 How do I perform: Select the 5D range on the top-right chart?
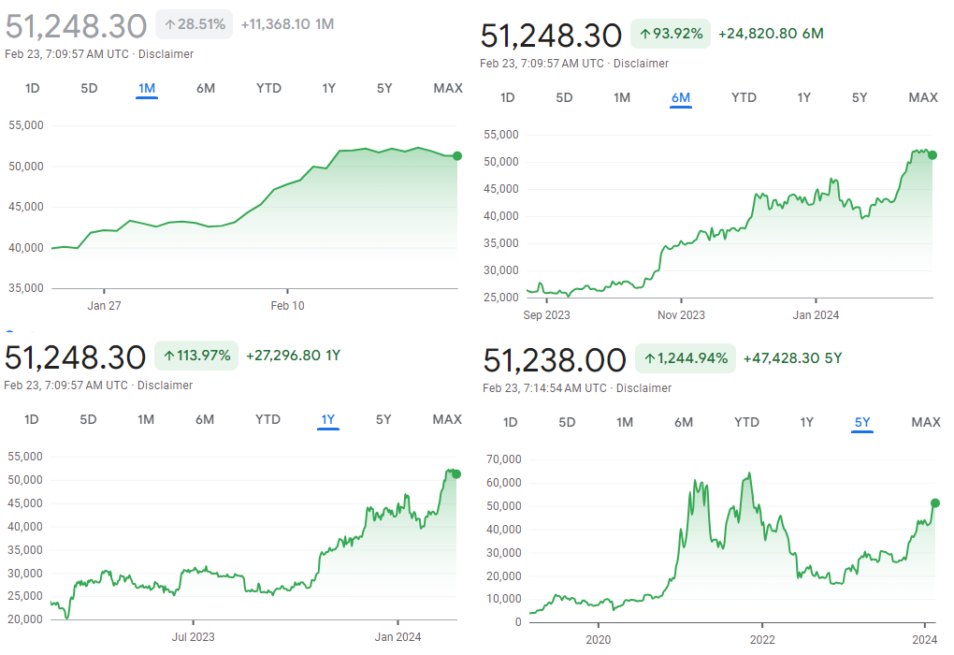[x=564, y=96]
